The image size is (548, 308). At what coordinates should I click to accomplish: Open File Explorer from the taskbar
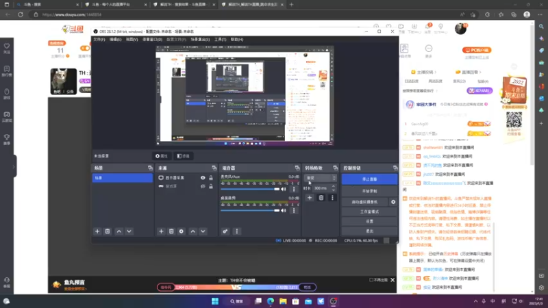(x=283, y=301)
